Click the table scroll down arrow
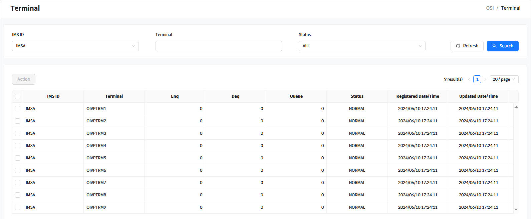Viewport: 531px width, 219px height. pyautogui.click(x=516, y=209)
